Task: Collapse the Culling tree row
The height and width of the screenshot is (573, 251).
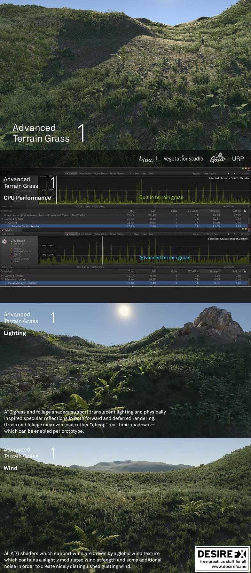Action: (x=6, y=223)
